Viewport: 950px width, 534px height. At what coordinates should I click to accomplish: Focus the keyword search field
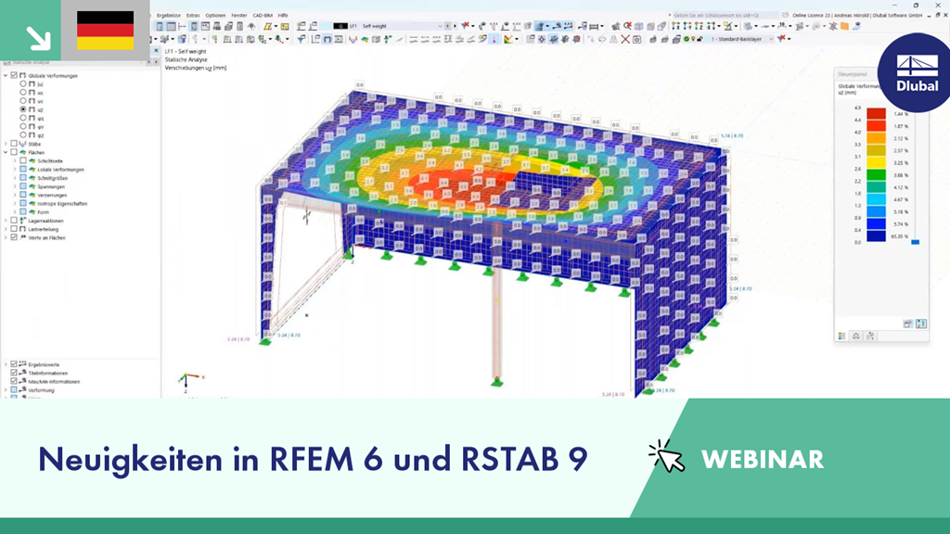pos(725,15)
